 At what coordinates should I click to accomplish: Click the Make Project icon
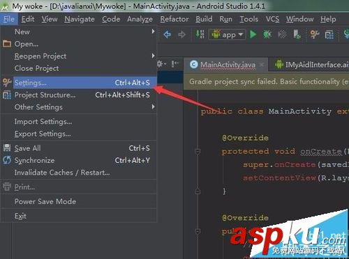(x=200, y=34)
